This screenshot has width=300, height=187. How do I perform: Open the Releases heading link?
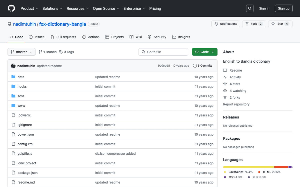[231, 117]
